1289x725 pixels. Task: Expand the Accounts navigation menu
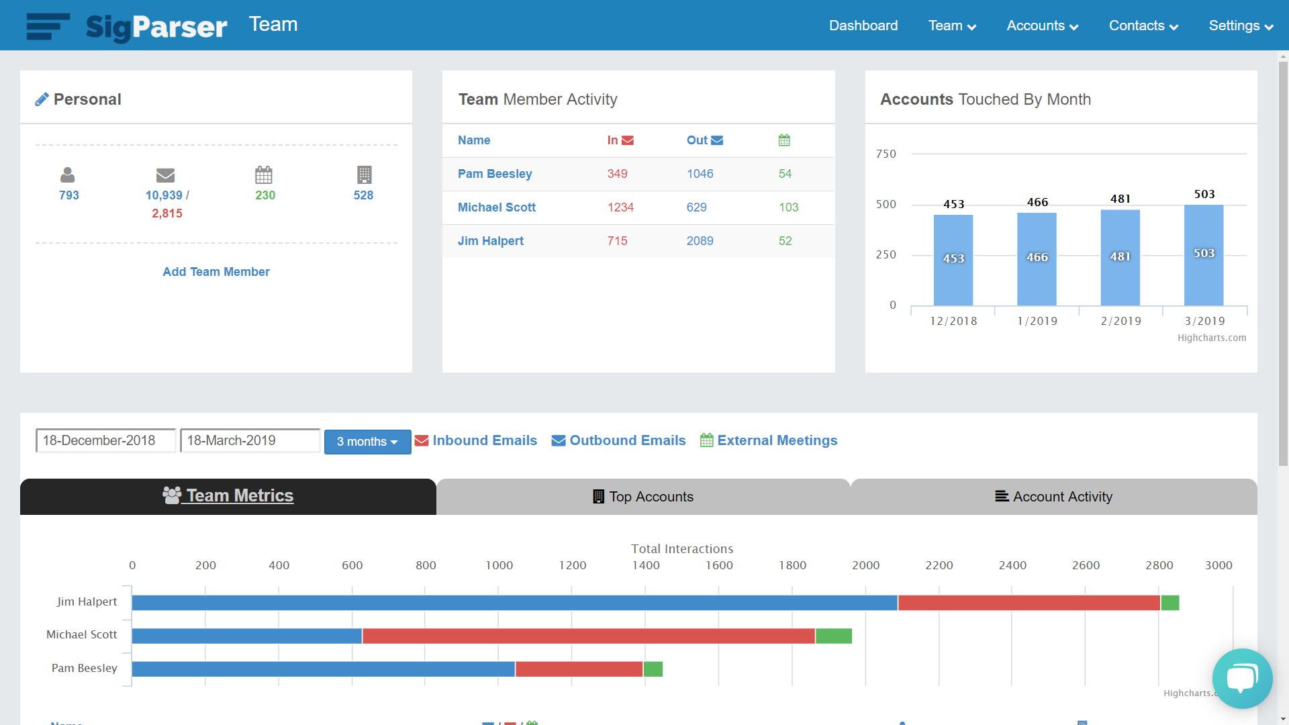coord(1042,26)
